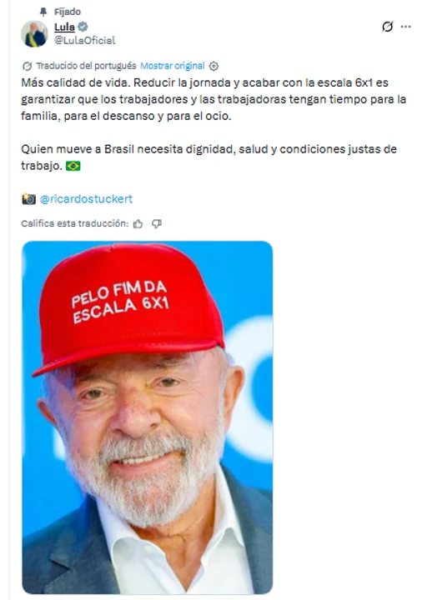This screenshot has width=422, height=600.
Task: Open the @ricardostuckert mention link
Action: point(86,199)
